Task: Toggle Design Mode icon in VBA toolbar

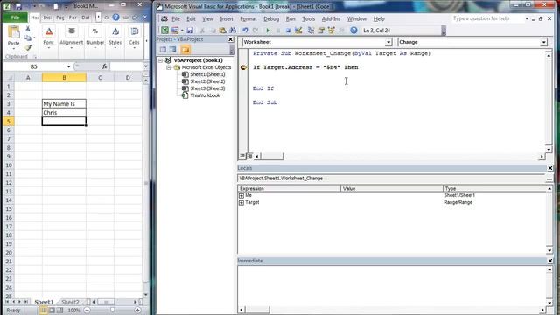Action: click(298, 31)
